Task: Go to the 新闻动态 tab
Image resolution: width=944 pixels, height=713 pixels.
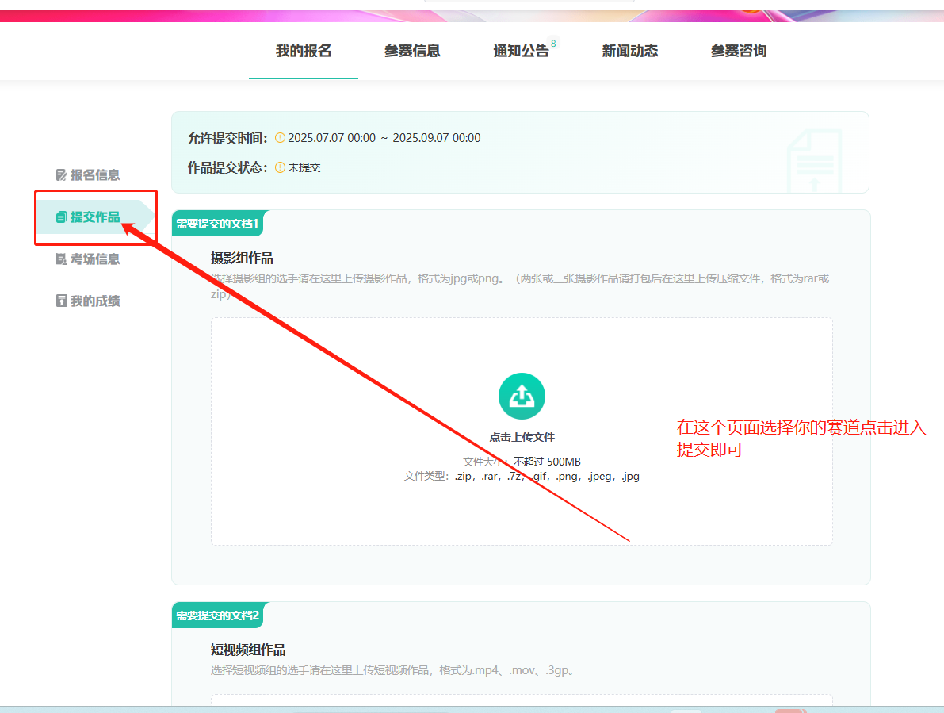Action: coord(630,52)
